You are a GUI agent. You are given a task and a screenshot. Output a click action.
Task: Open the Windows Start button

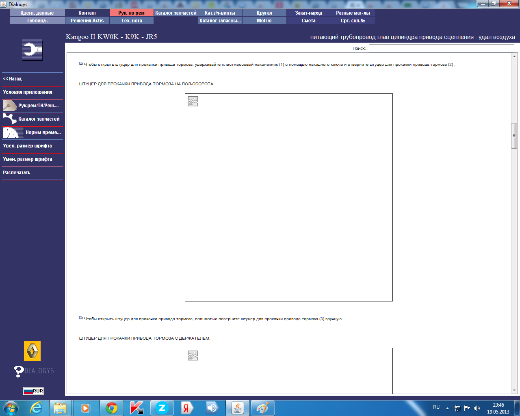11,408
